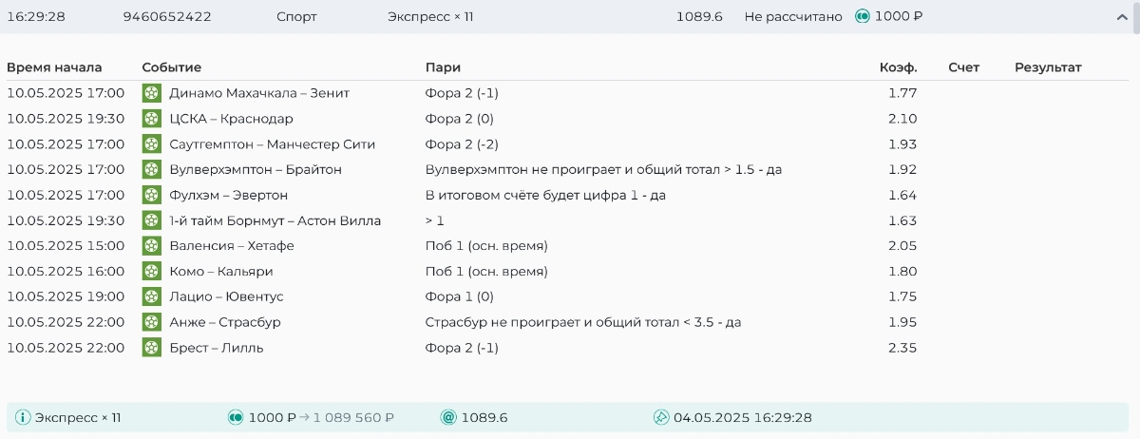The height and width of the screenshot is (439, 1140).
Task: Click the potential payout 1 089 560 ₽
Action: tap(353, 418)
